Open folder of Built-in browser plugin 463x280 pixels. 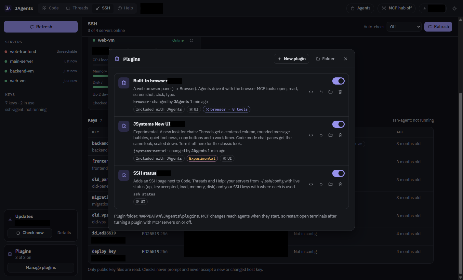pos(330,92)
